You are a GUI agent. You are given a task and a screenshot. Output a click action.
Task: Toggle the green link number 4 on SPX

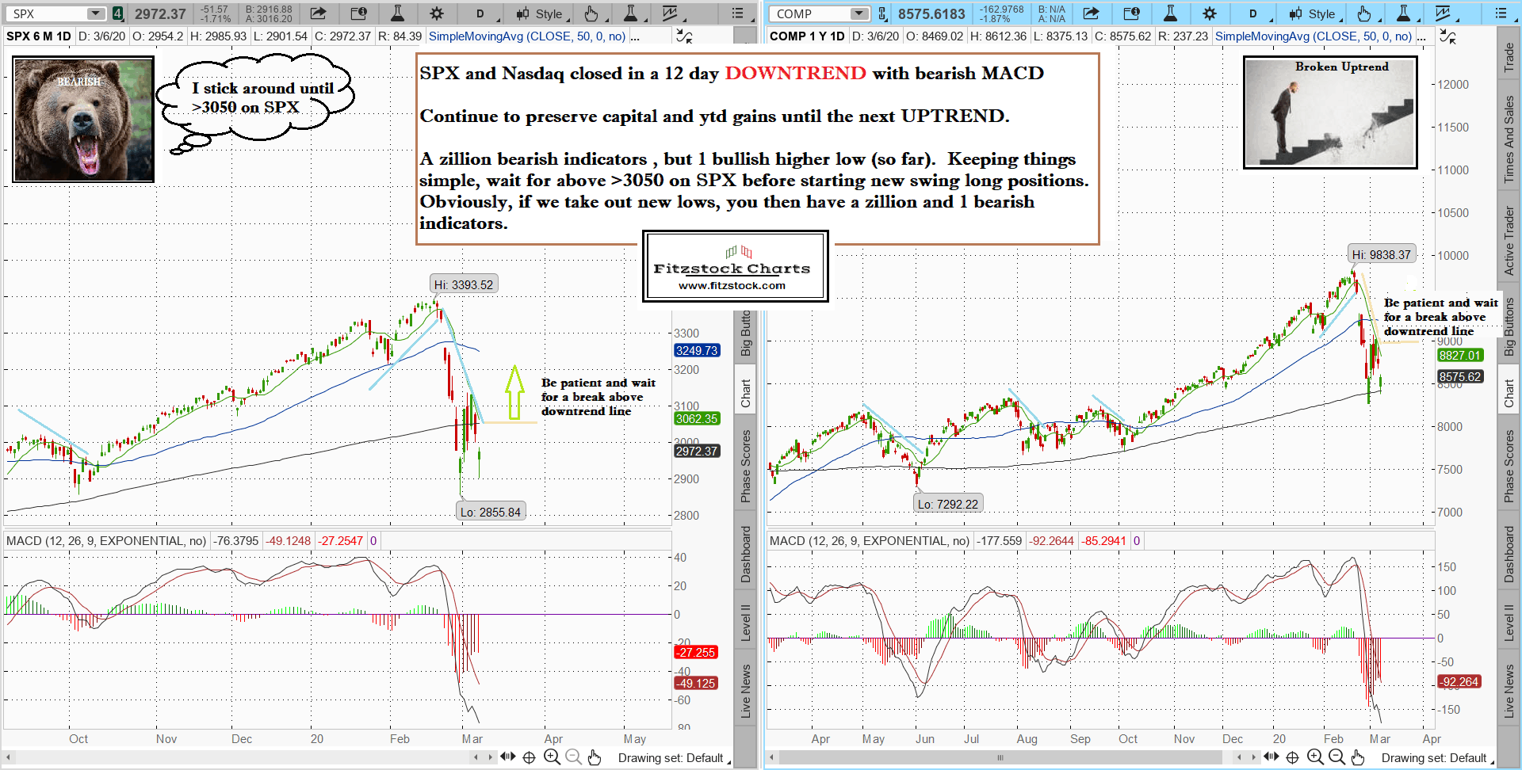[117, 13]
